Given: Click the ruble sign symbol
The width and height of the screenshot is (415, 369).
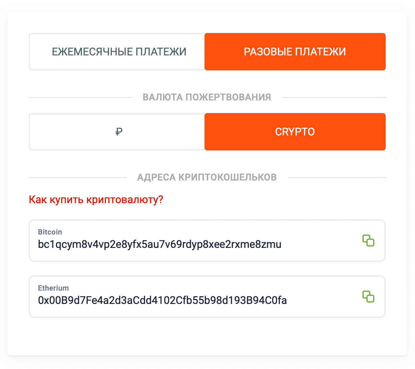Looking at the screenshot, I should pos(119,132).
